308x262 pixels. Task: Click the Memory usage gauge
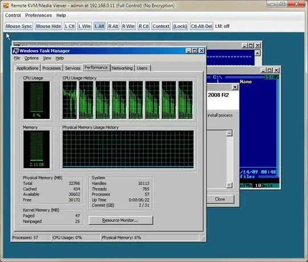[x=37, y=150]
